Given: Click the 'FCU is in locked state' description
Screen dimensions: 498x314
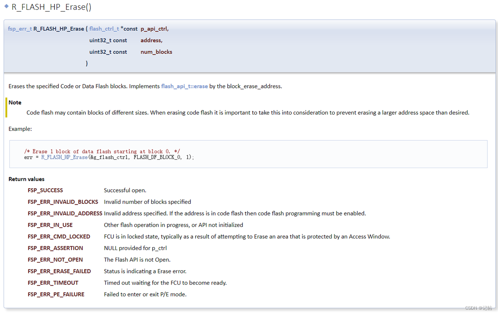Looking at the screenshot, I should pos(247,237).
